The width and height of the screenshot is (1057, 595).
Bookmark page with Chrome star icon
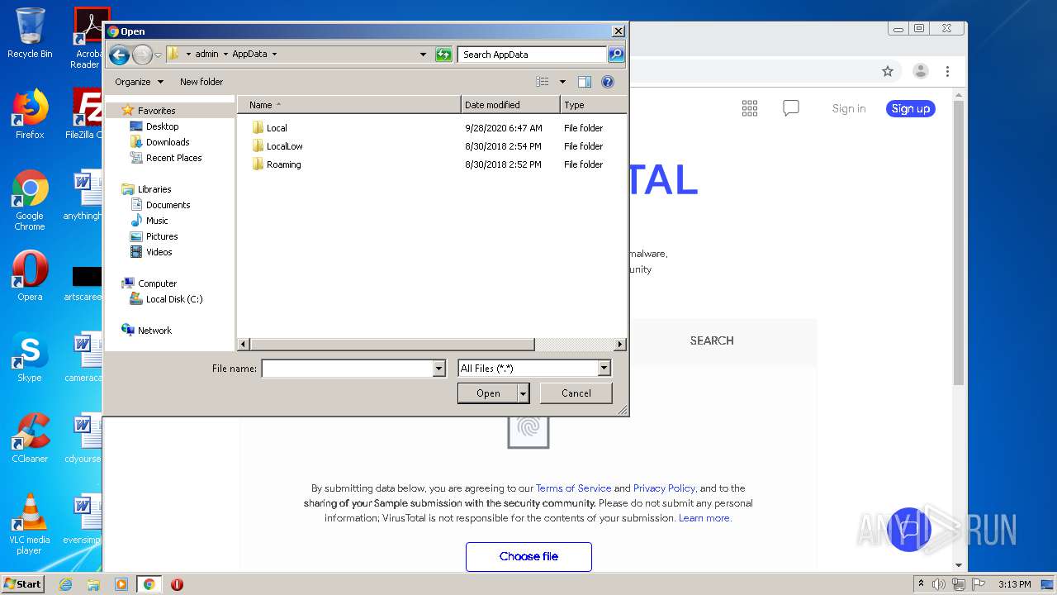coord(888,71)
